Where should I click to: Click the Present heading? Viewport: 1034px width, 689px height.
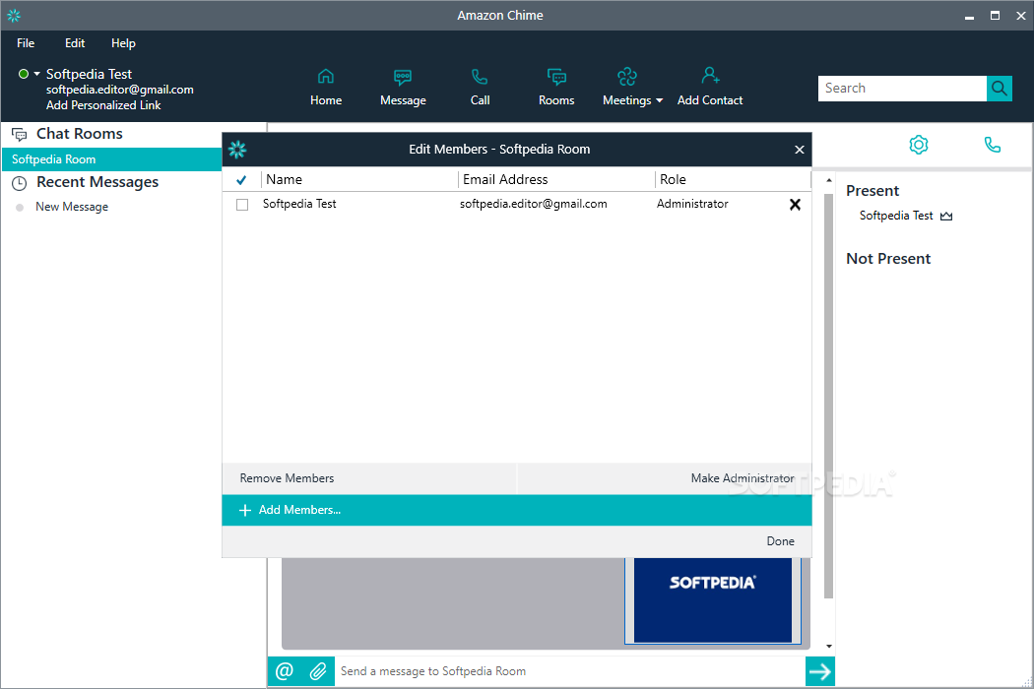tap(872, 191)
